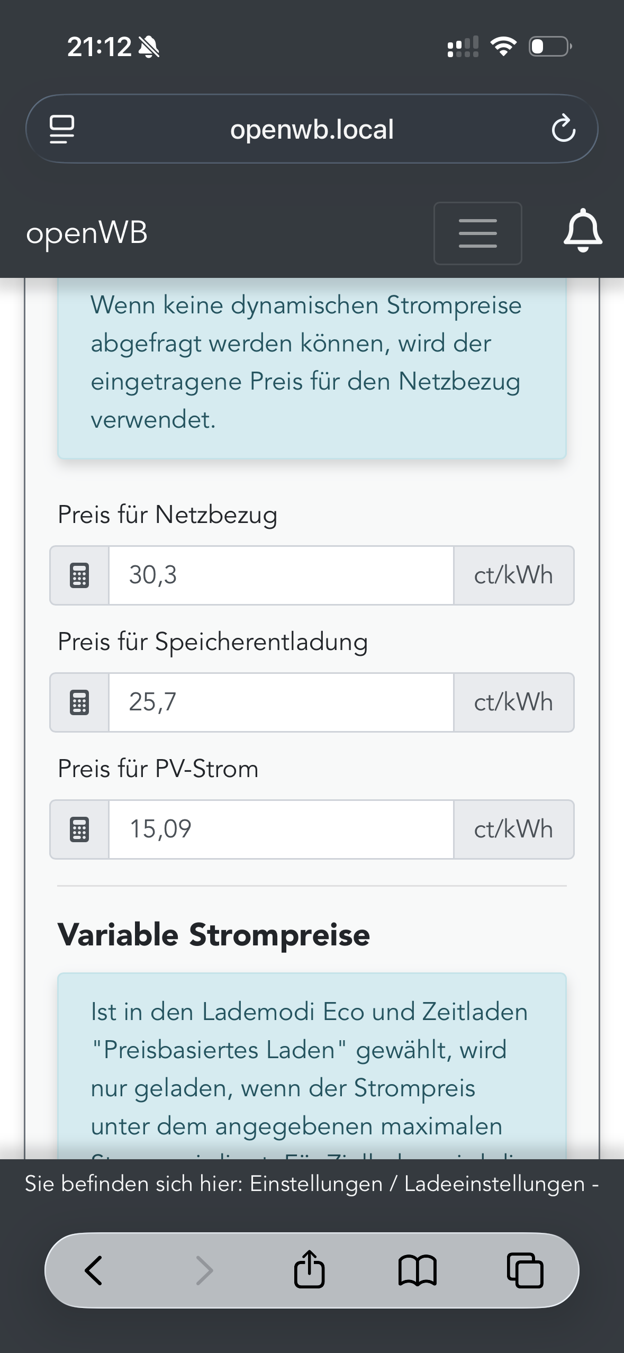Tap the openwb.local address bar
Image resolution: width=624 pixels, height=1353 pixels.
coord(312,129)
